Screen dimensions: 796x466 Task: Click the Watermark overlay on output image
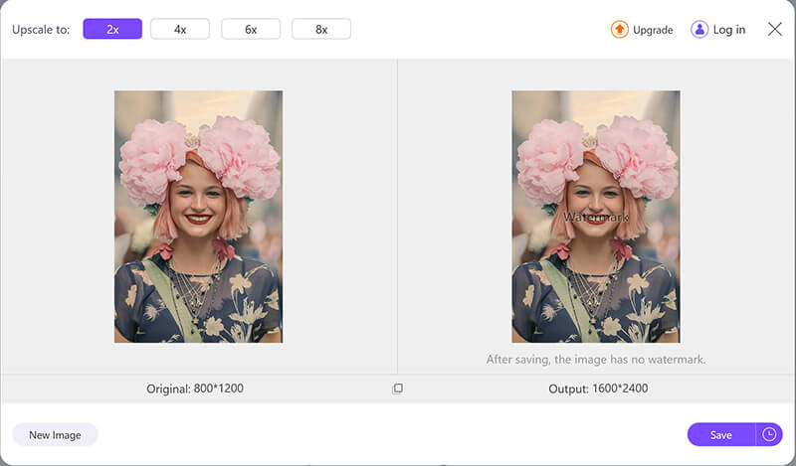pyautogui.click(x=594, y=216)
